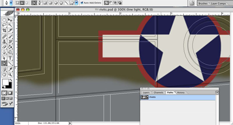This screenshot has width=233, height=125.
Task: Switch to the Paths tab
Action: tap(170, 92)
